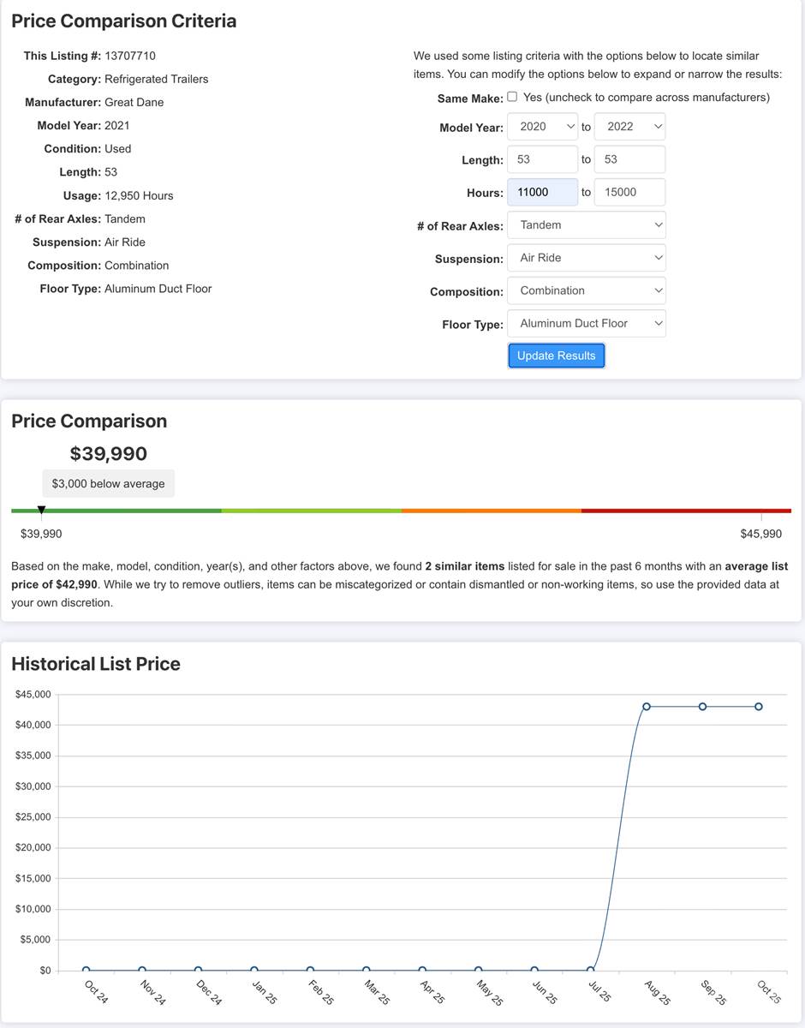Viewport: 805px width, 1028px height.
Task: Open the starting Model Year dropdown
Action: pyautogui.click(x=543, y=127)
